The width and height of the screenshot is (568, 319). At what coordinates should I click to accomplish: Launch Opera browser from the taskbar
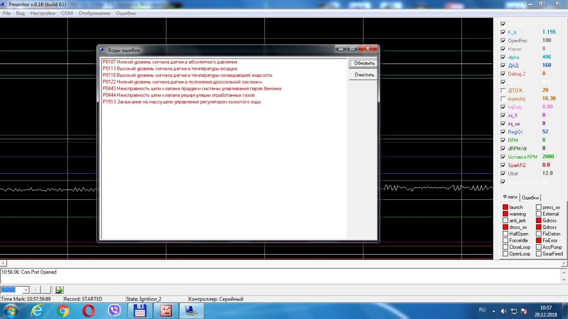(88, 311)
